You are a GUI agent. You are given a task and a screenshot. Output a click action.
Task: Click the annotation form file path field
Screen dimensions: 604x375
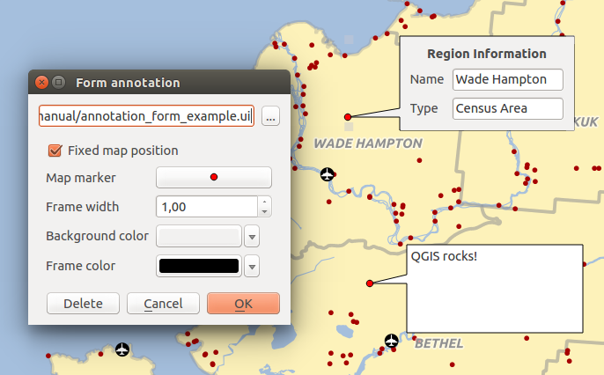[146, 116]
